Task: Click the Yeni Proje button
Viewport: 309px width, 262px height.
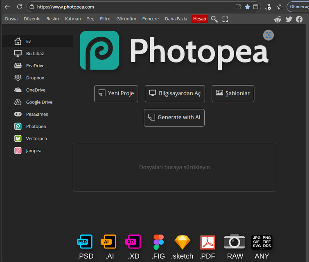Action: click(116, 93)
